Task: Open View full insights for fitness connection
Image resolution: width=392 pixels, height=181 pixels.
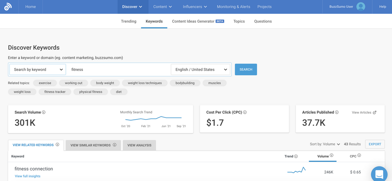Action: pyautogui.click(x=28, y=176)
